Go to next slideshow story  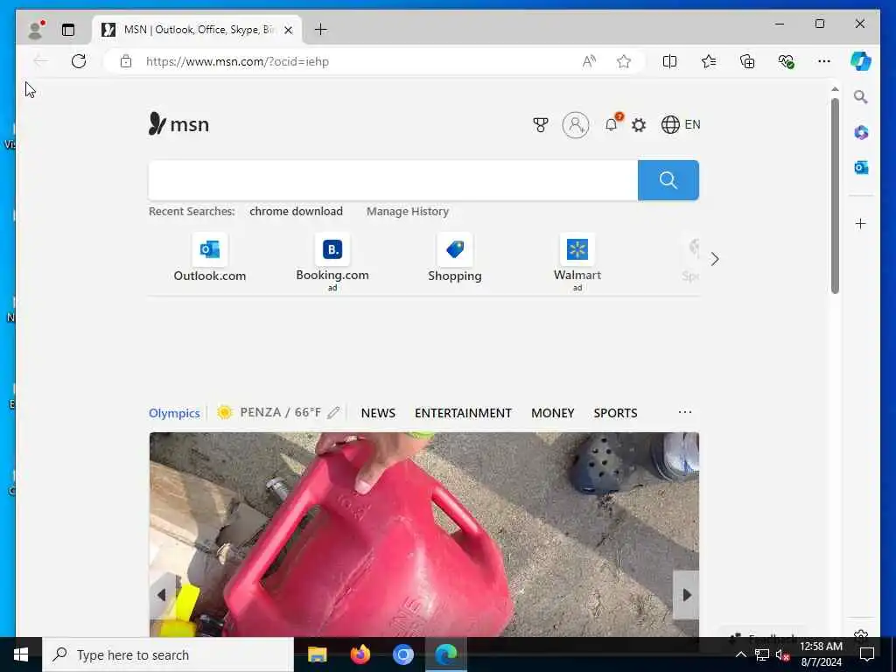coord(686,595)
